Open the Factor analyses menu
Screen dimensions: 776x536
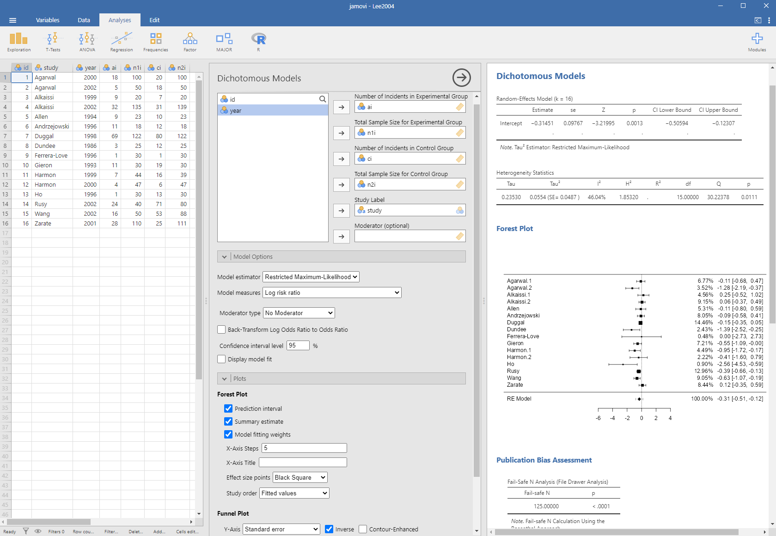point(190,42)
